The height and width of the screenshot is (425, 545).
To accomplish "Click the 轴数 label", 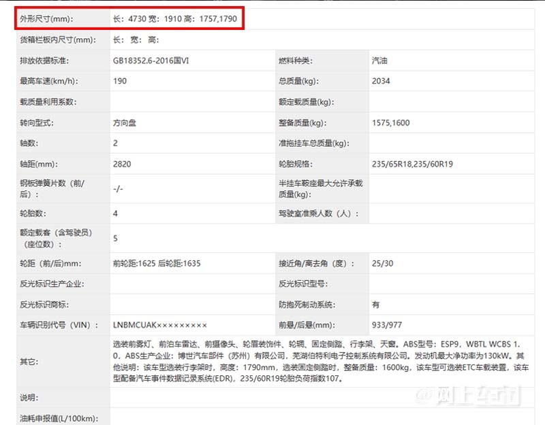I will click(x=29, y=143).
